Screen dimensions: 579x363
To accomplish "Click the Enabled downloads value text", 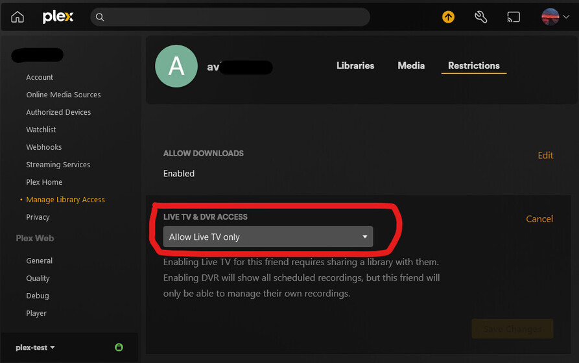I will tap(179, 174).
